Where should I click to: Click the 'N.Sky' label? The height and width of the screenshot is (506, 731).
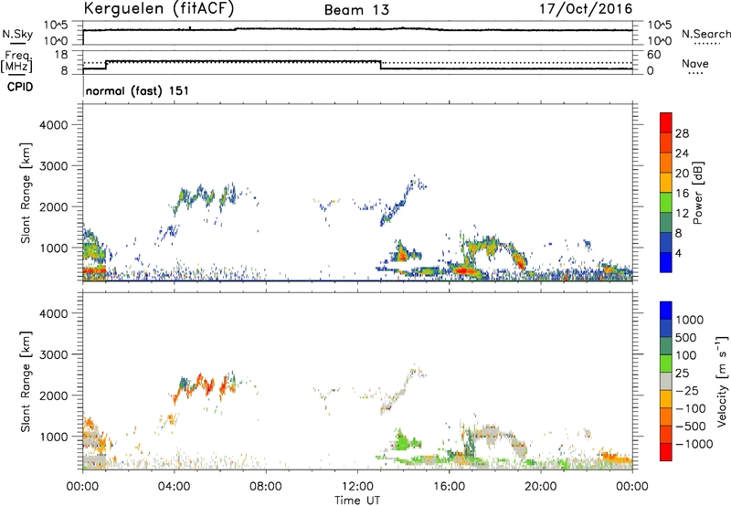click(x=17, y=34)
